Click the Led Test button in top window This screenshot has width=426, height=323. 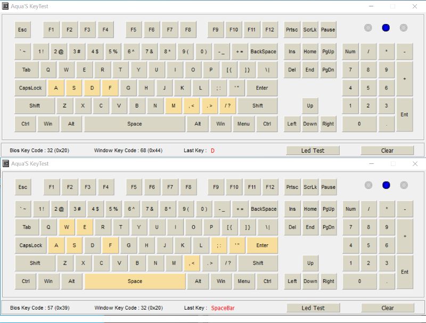tap(313, 151)
